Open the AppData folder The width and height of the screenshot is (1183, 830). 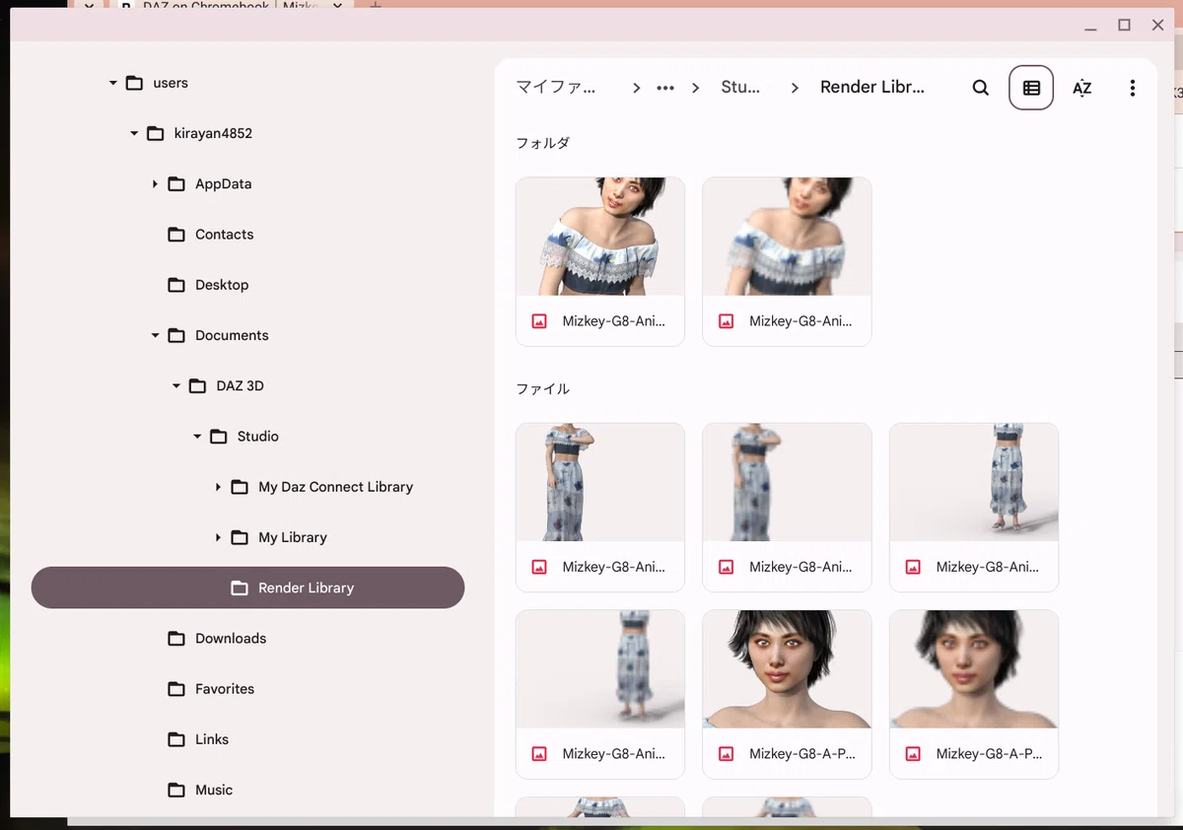coord(247,183)
